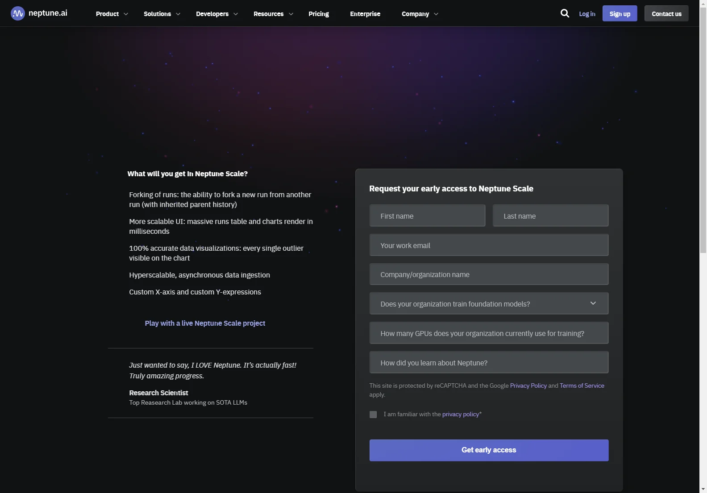Select 'Research Scientist' text

coord(158,393)
